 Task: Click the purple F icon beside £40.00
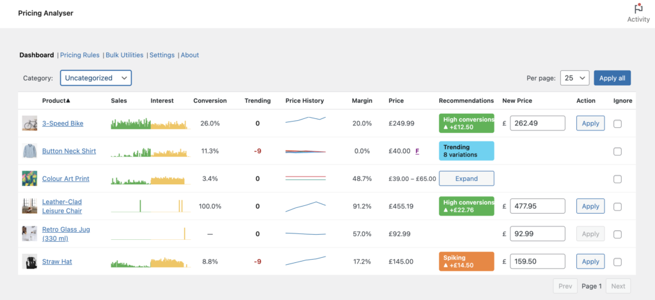click(x=417, y=151)
